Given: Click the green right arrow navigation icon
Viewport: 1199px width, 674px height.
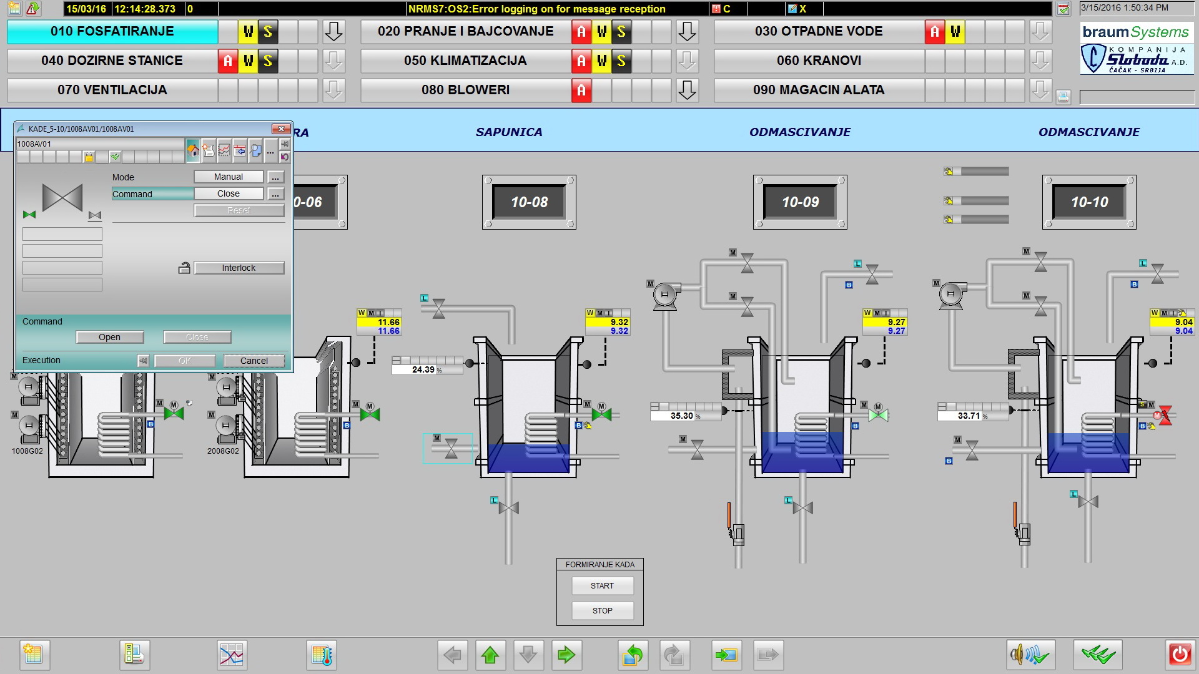Looking at the screenshot, I should pyautogui.click(x=566, y=655).
